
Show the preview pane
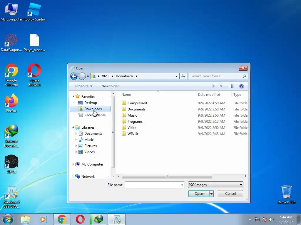[231, 86]
